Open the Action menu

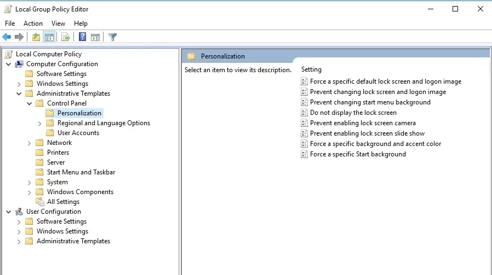click(x=33, y=24)
